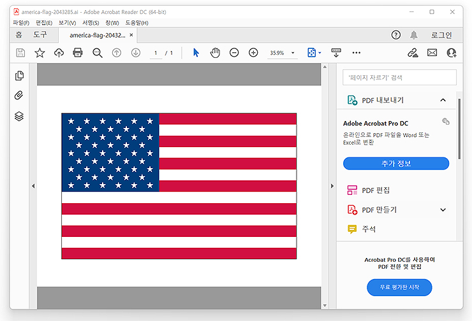472x321 pixels.
Task: Send file by email icon
Action: coord(432,53)
